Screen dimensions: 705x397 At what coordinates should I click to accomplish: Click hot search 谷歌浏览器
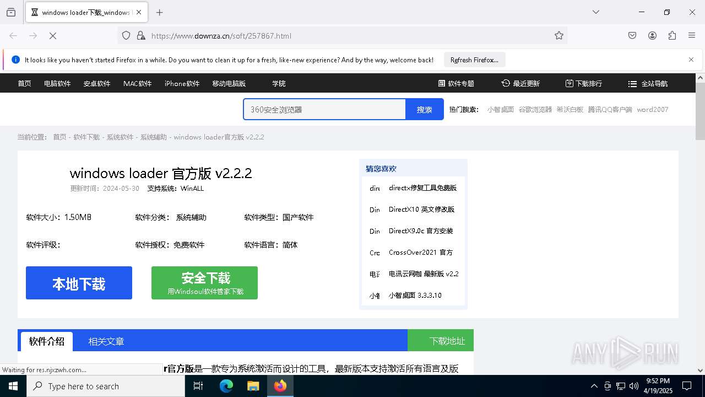coord(535,110)
